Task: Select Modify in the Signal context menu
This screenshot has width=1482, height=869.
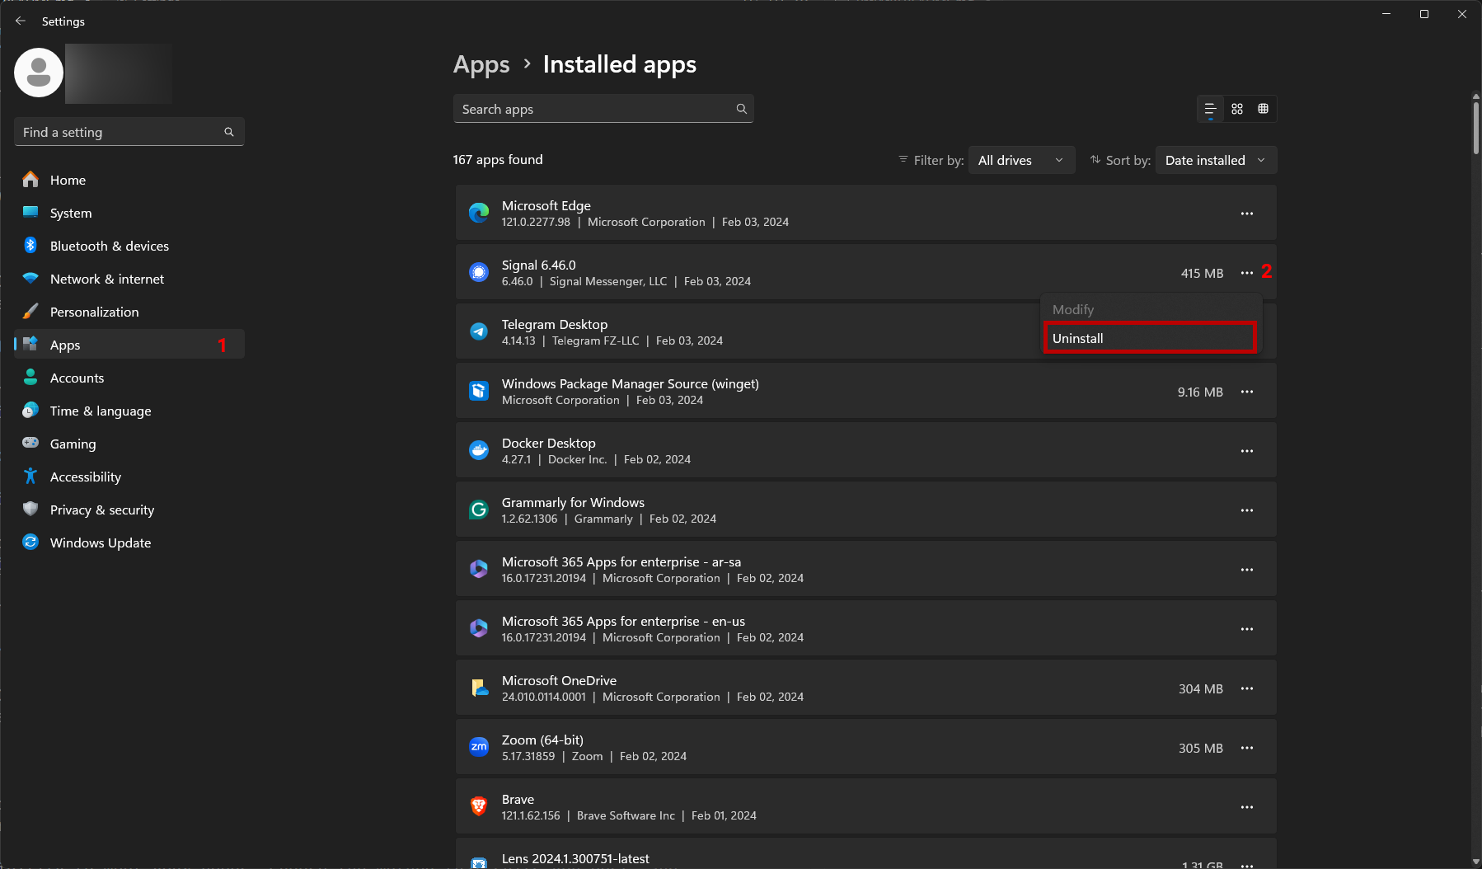Action: click(x=1073, y=309)
